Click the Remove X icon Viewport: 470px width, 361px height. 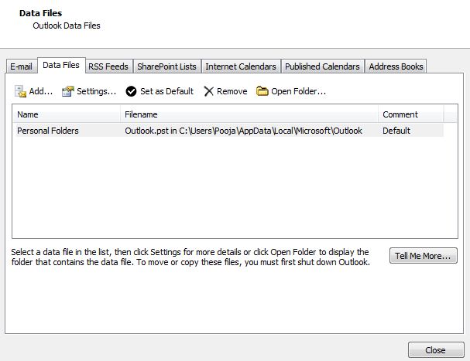click(208, 91)
